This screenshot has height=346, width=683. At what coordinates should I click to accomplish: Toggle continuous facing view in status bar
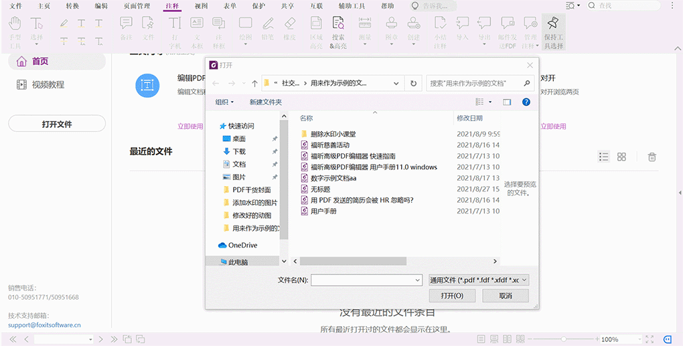520,339
